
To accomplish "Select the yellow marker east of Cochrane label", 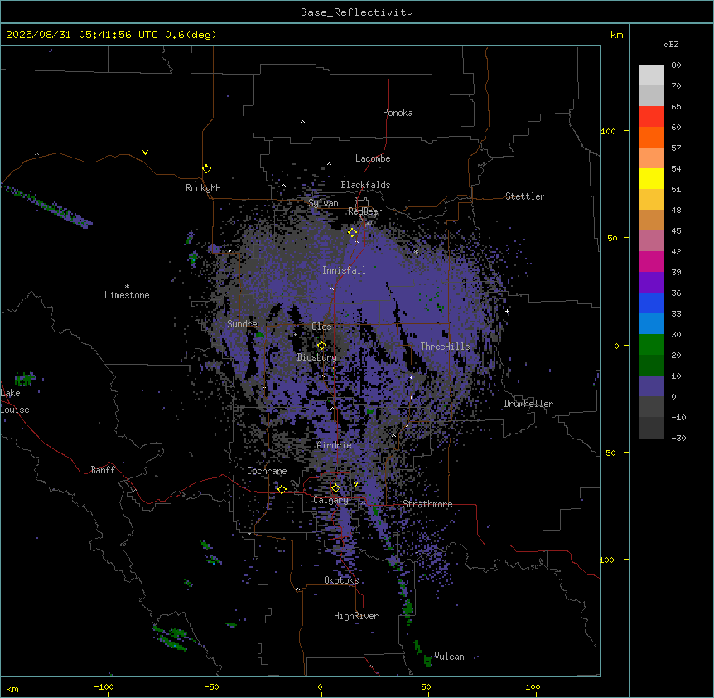I will coord(282,489).
